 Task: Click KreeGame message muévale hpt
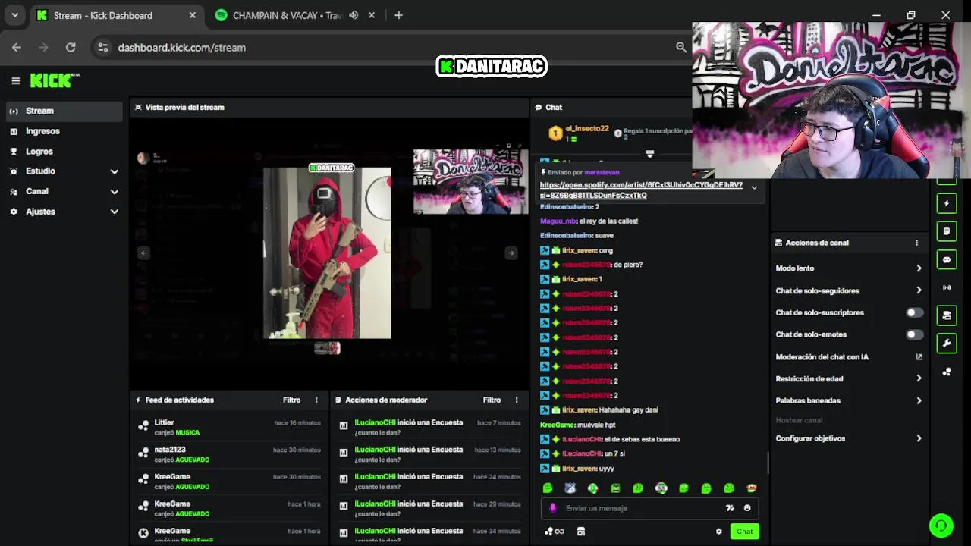(x=577, y=425)
